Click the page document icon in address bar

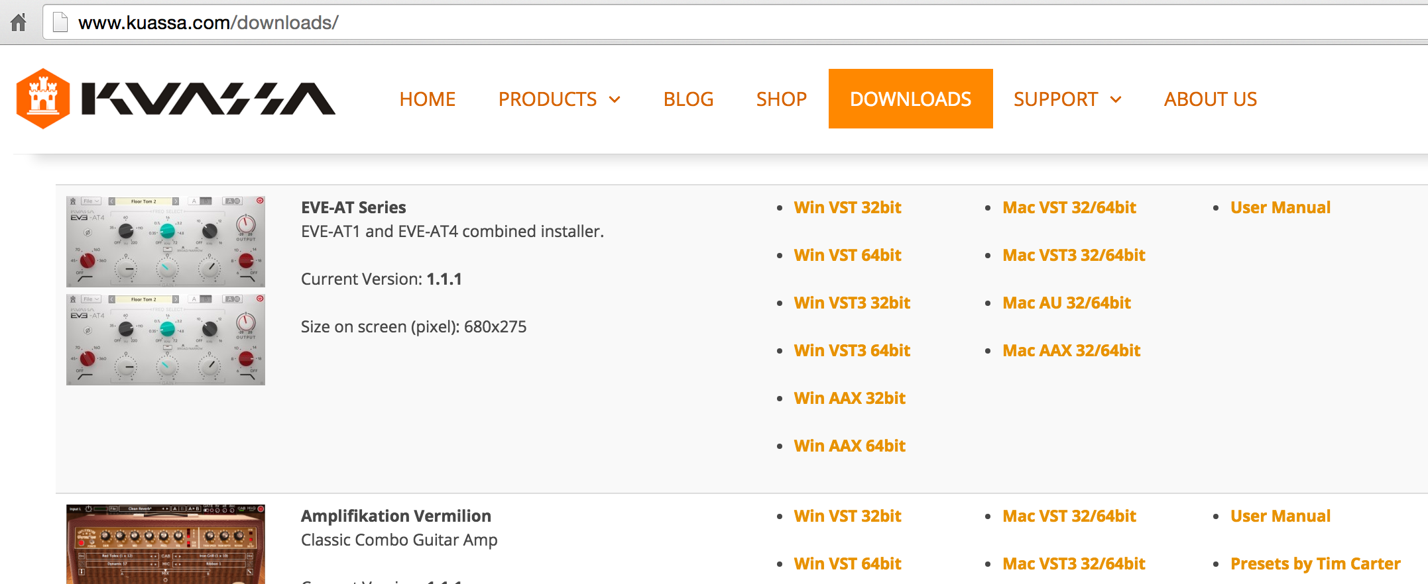pos(60,23)
